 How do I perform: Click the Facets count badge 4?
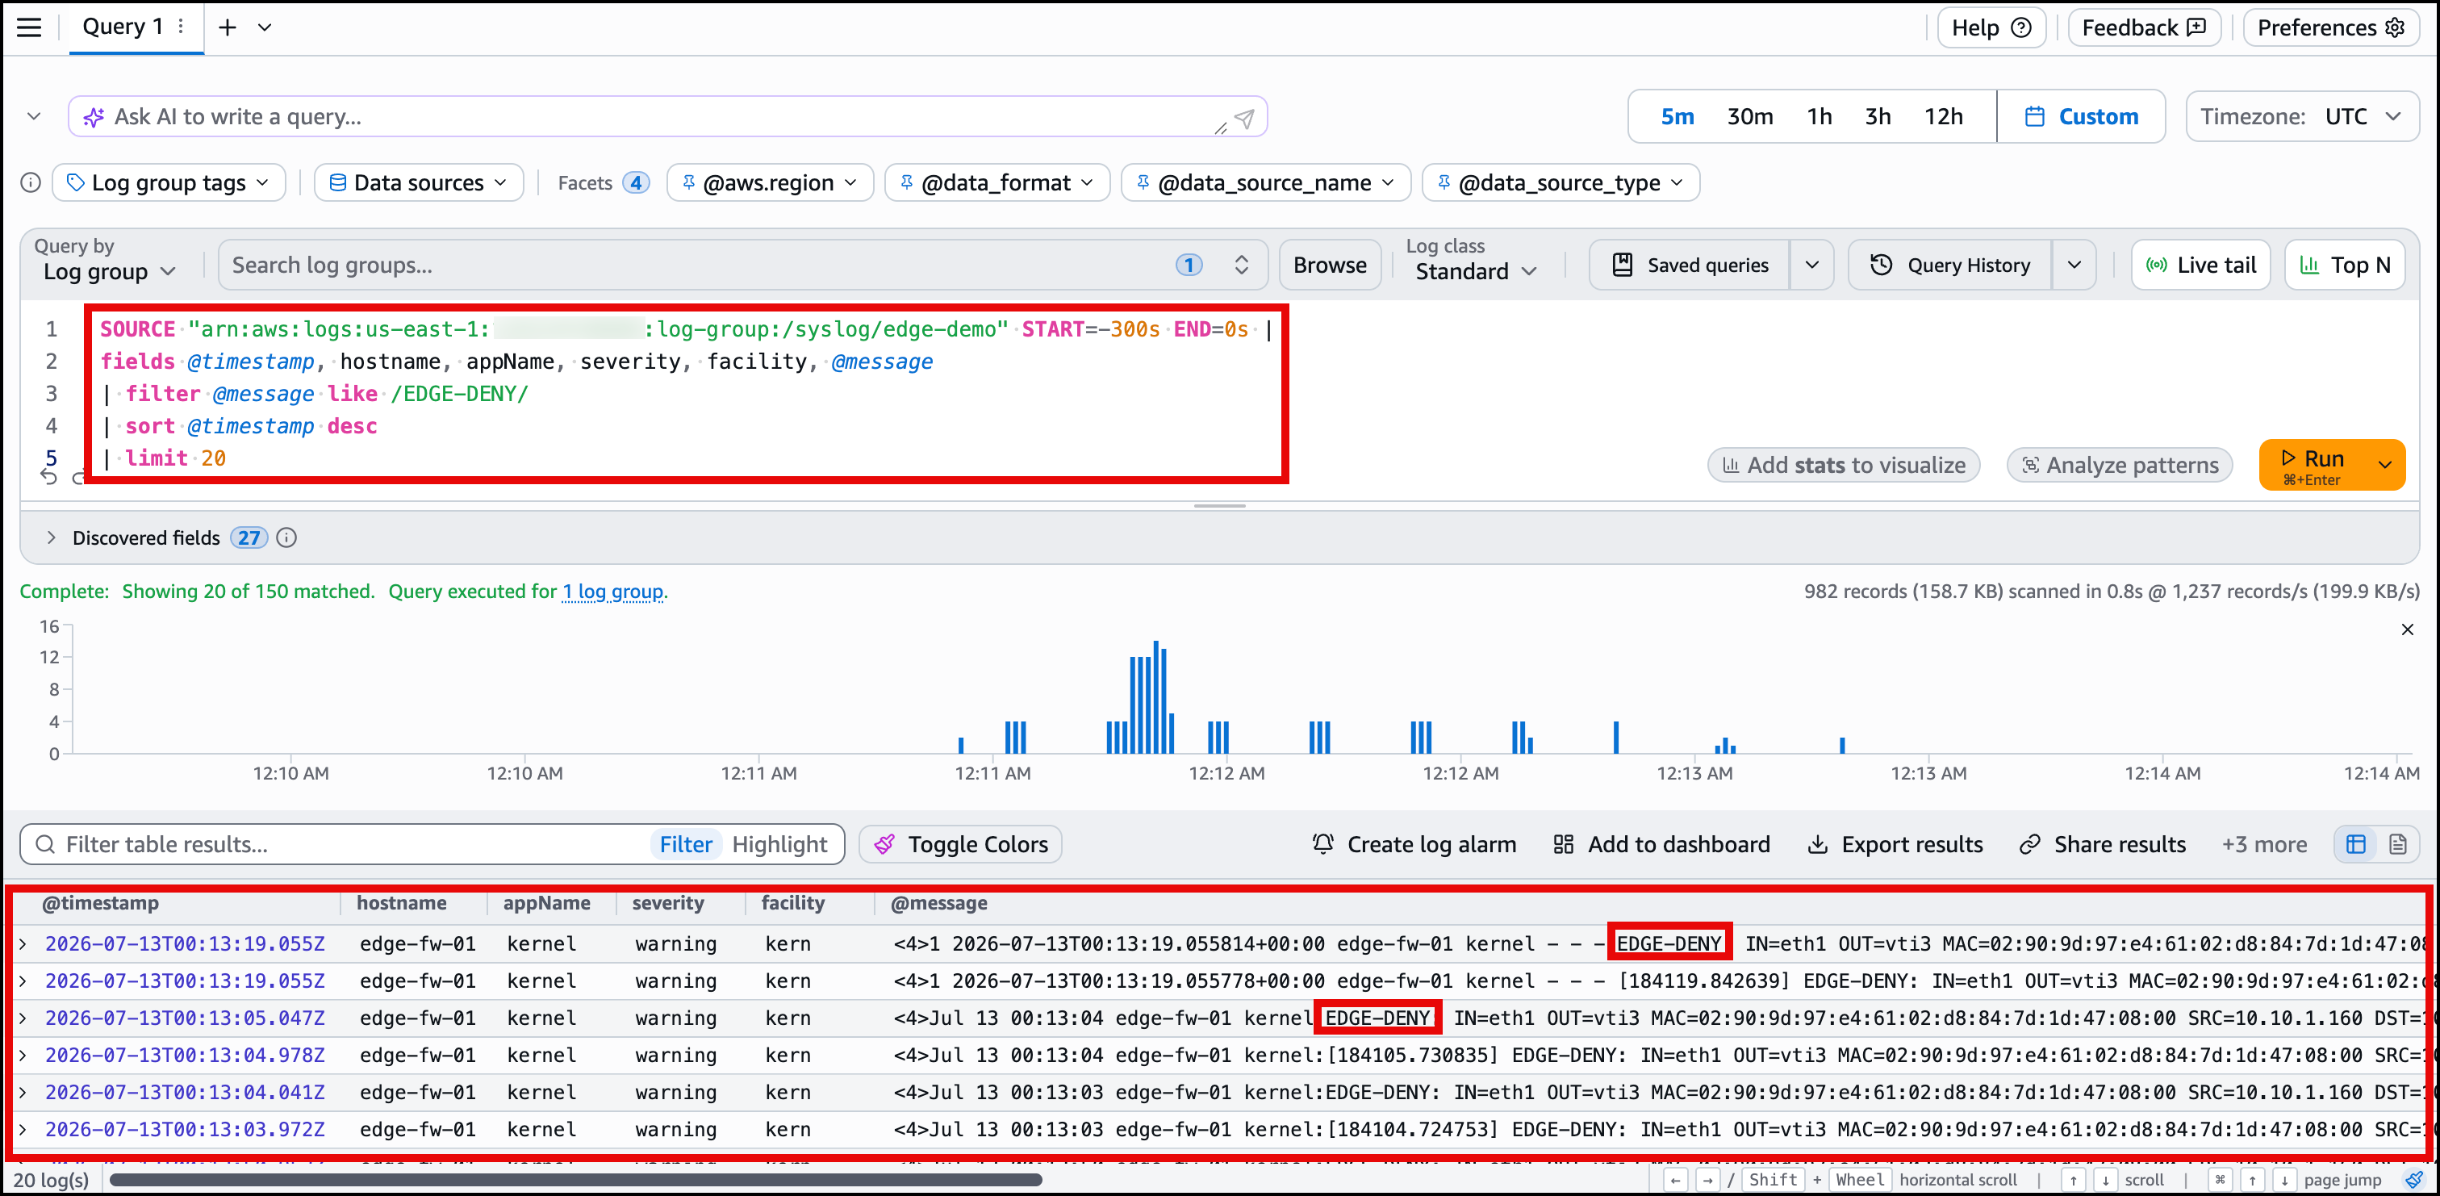pos(637,182)
